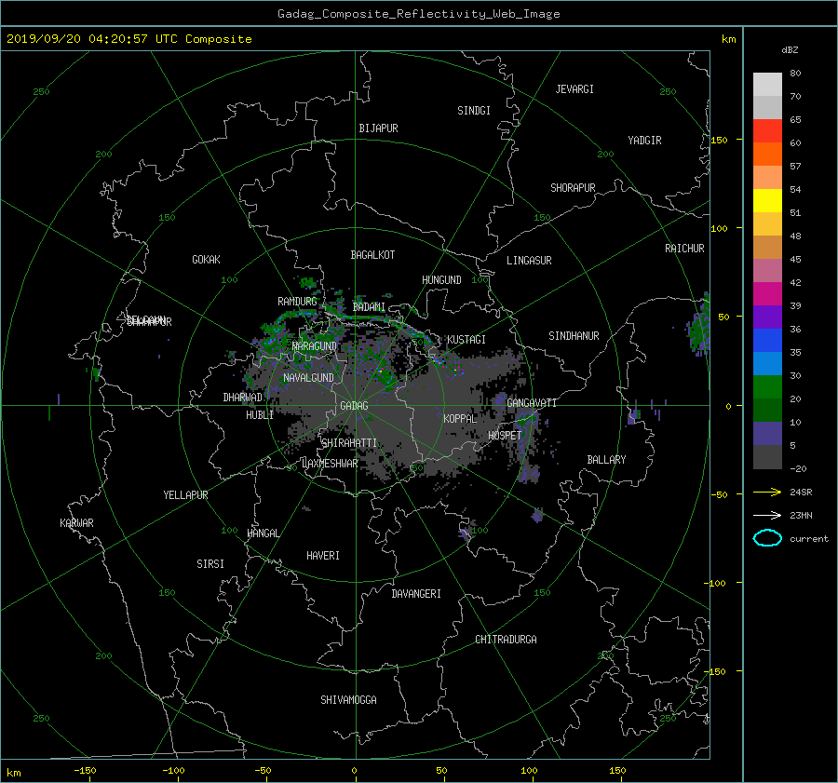Click the HANGAL city label
838x783 pixels.
point(263,533)
